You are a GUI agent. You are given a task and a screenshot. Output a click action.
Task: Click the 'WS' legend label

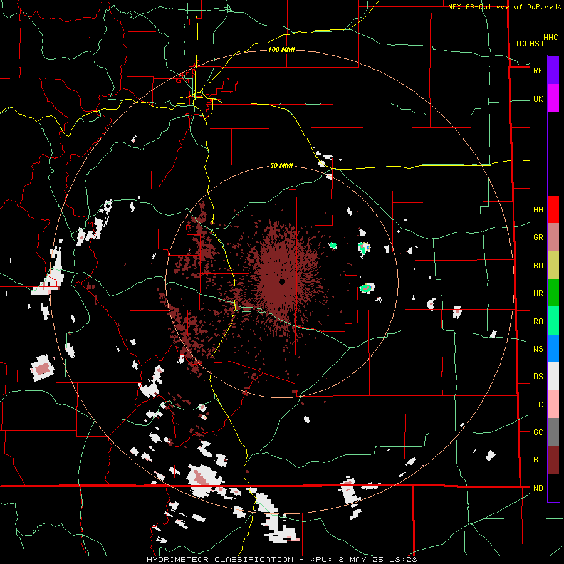tap(538, 349)
